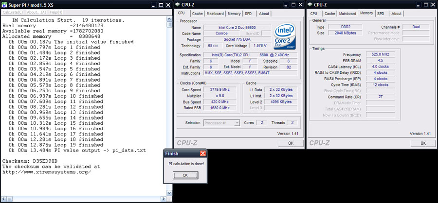This screenshot has width=438, height=203.
Task: Minimize the Super PI window
Action: click(154, 5)
